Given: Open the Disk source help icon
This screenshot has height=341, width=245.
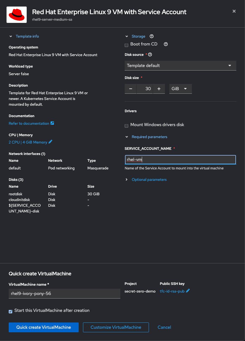Looking at the screenshot, I should [150, 54].
